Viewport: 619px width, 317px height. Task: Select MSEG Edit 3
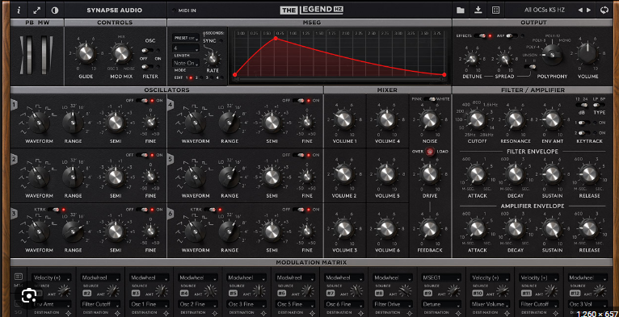pyautogui.click(x=211, y=77)
